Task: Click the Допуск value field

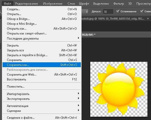Action: pos(108,11)
